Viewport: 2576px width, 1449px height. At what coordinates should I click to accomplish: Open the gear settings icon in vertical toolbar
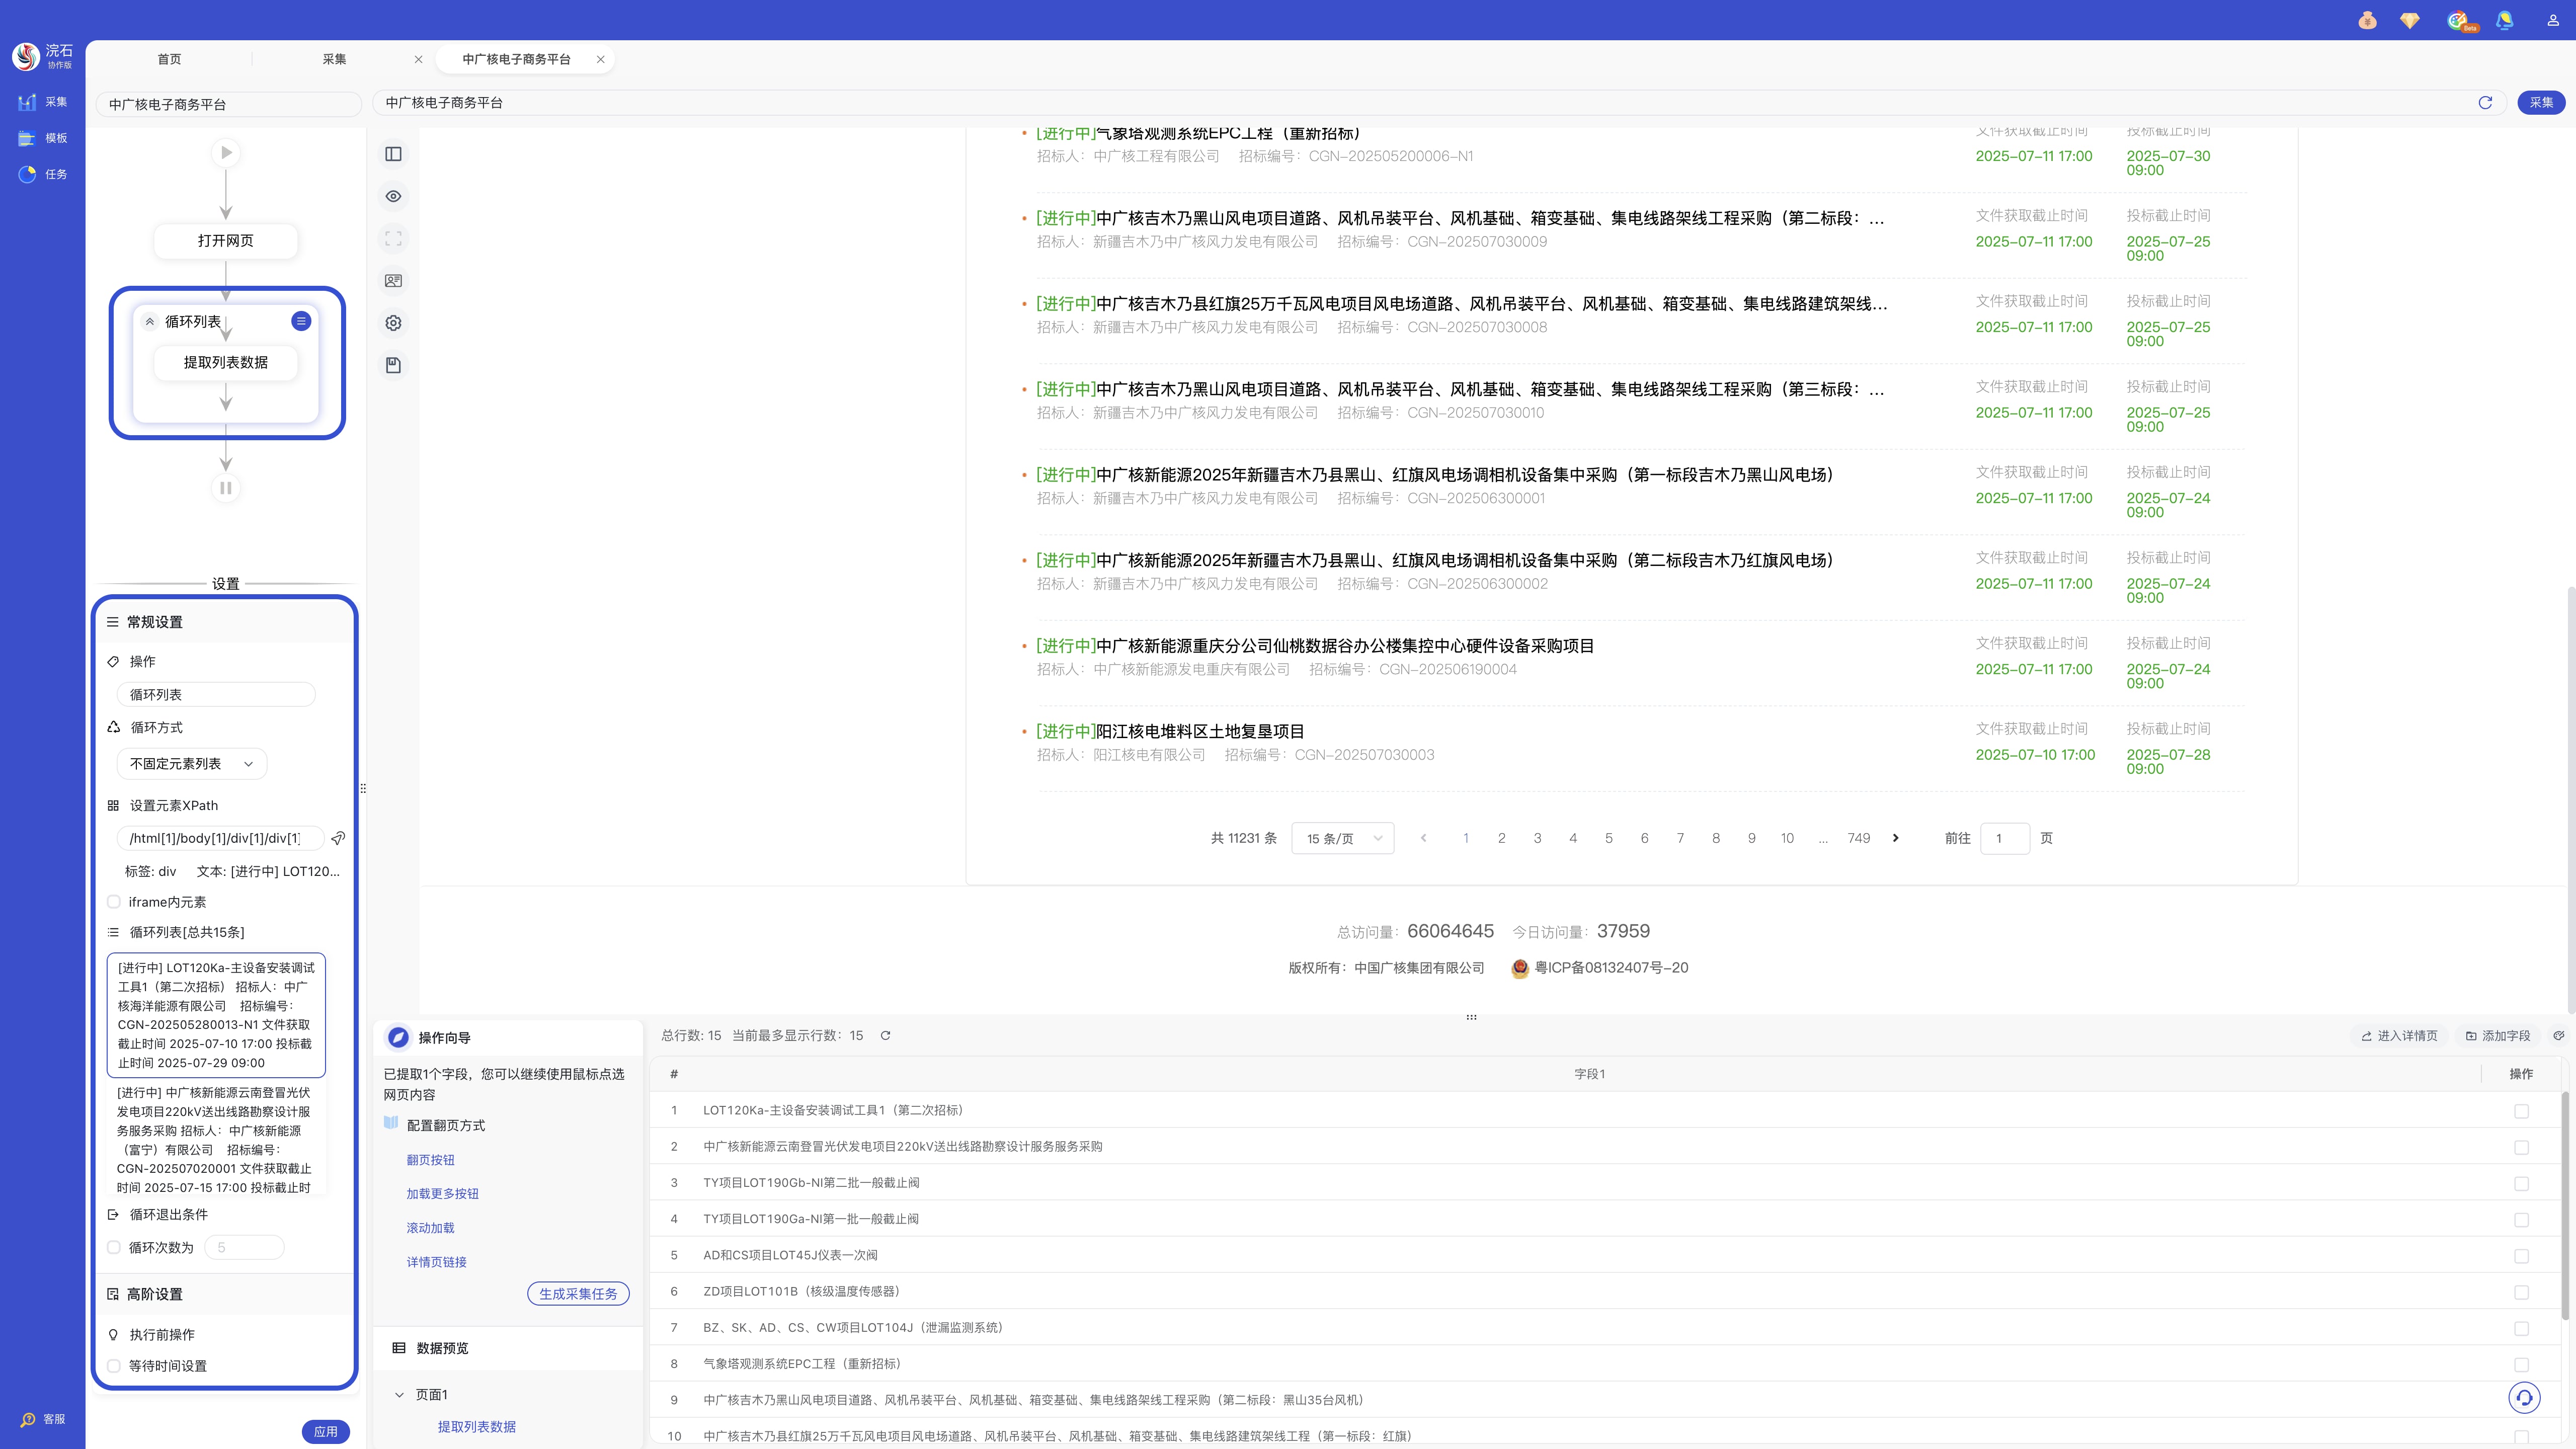pos(393,323)
